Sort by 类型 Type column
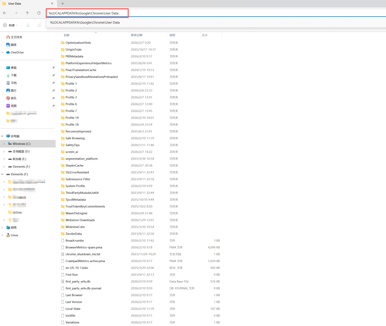 point(172,35)
